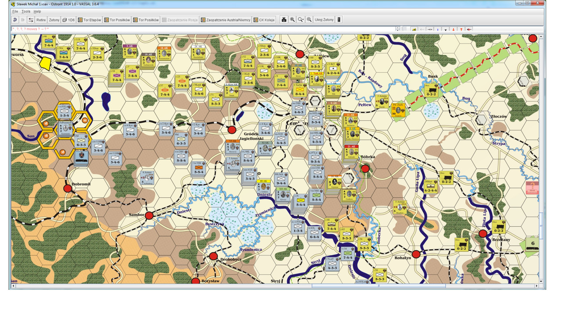The image size is (562, 324).
Task: Toggle Ukryj Żetony to hide pieces
Action: pos(324,20)
